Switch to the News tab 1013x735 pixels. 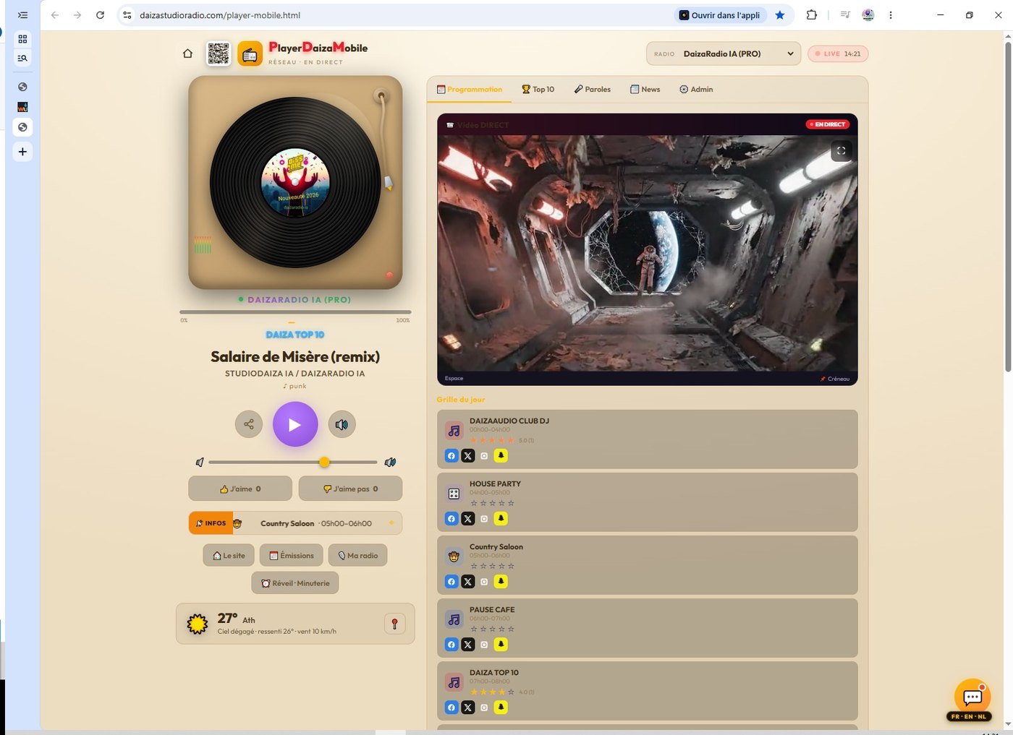[x=645, y=90]
